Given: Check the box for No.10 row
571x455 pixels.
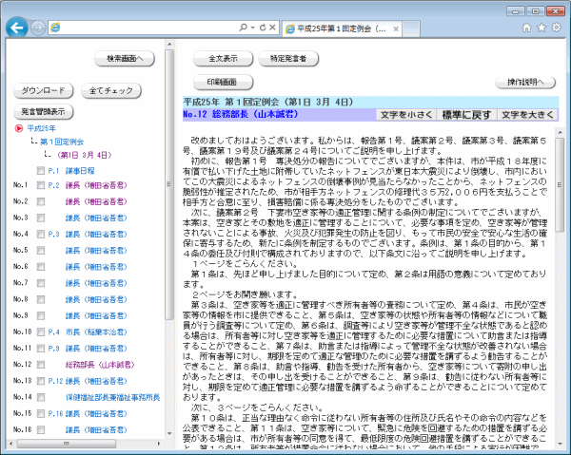Looking at the screenshot, I should pyautogui.click(x=41, y=332).
